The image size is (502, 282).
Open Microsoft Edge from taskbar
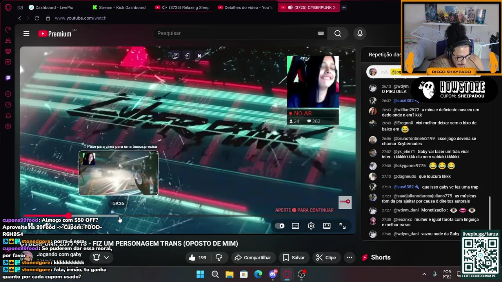click(x=258, y=274)
